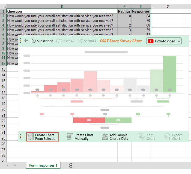
Task: Click the Export Chart button
Action: tap(173, 137)
